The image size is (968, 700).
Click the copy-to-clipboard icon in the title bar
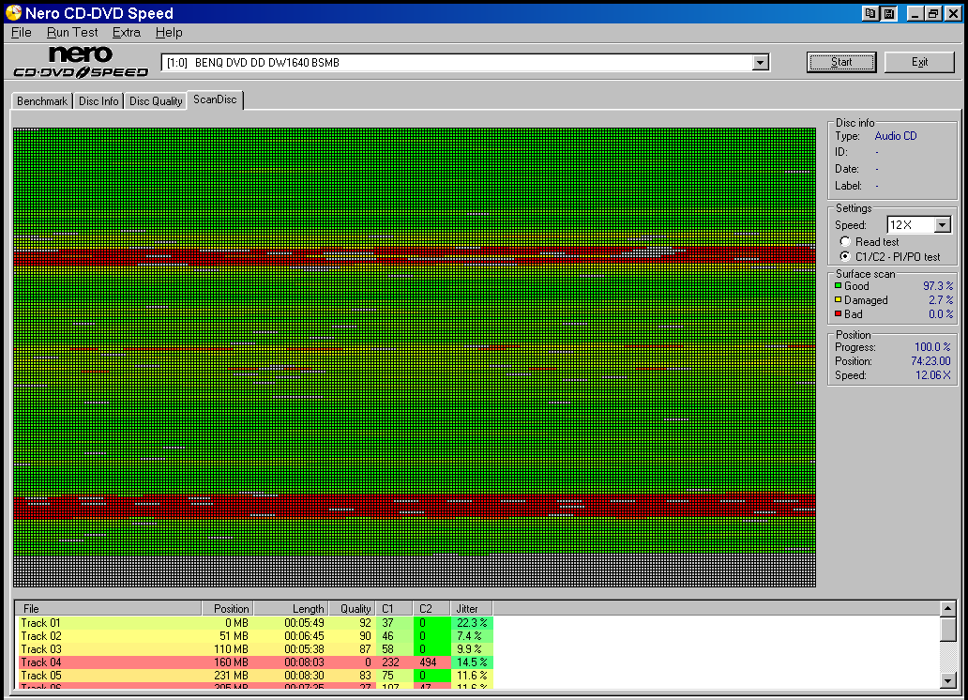tap(870, 13)
